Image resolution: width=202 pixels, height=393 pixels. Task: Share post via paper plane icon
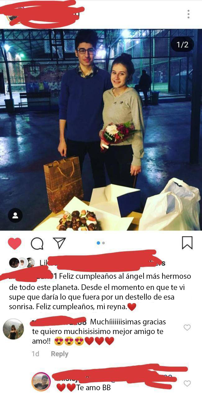point(59,243)
